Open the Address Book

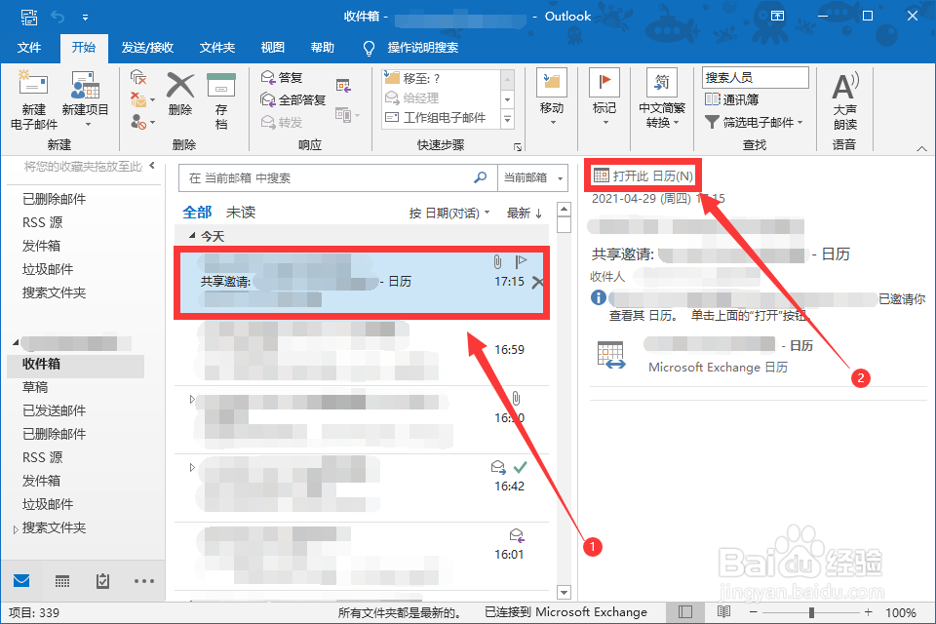point(732,99)
